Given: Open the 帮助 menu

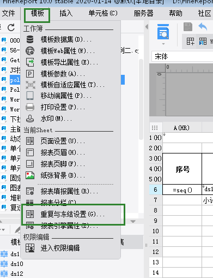Looking at the screenshot, I should 175,13.
